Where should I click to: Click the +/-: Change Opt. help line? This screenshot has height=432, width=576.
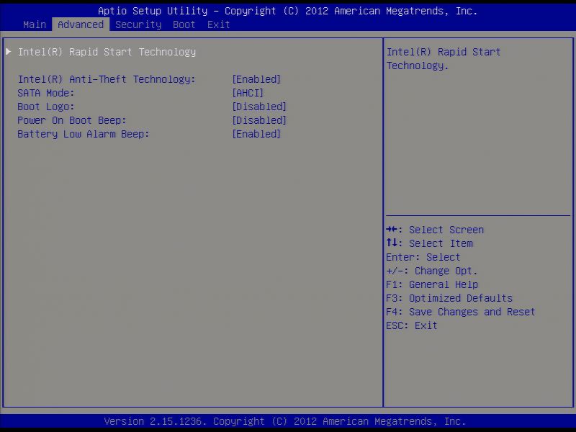pos(432,271)
